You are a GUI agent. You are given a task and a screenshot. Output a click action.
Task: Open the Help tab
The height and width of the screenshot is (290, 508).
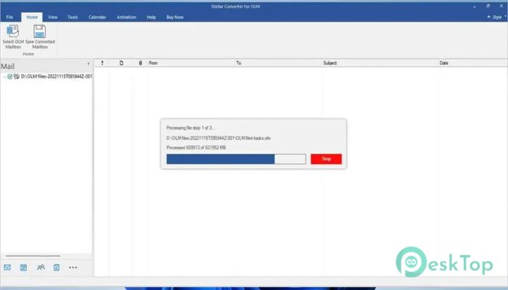[x=151, y=17]
